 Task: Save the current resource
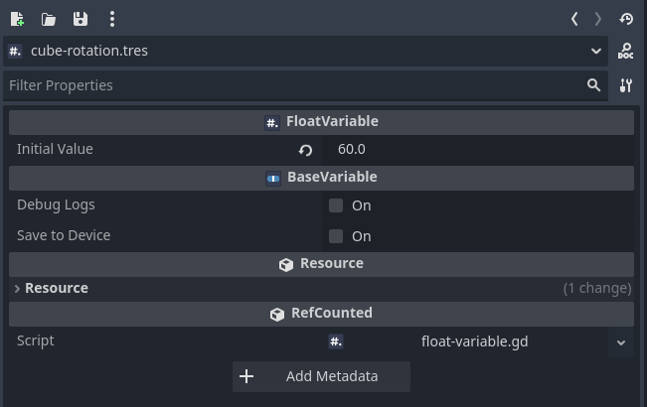tap(81, 19)
